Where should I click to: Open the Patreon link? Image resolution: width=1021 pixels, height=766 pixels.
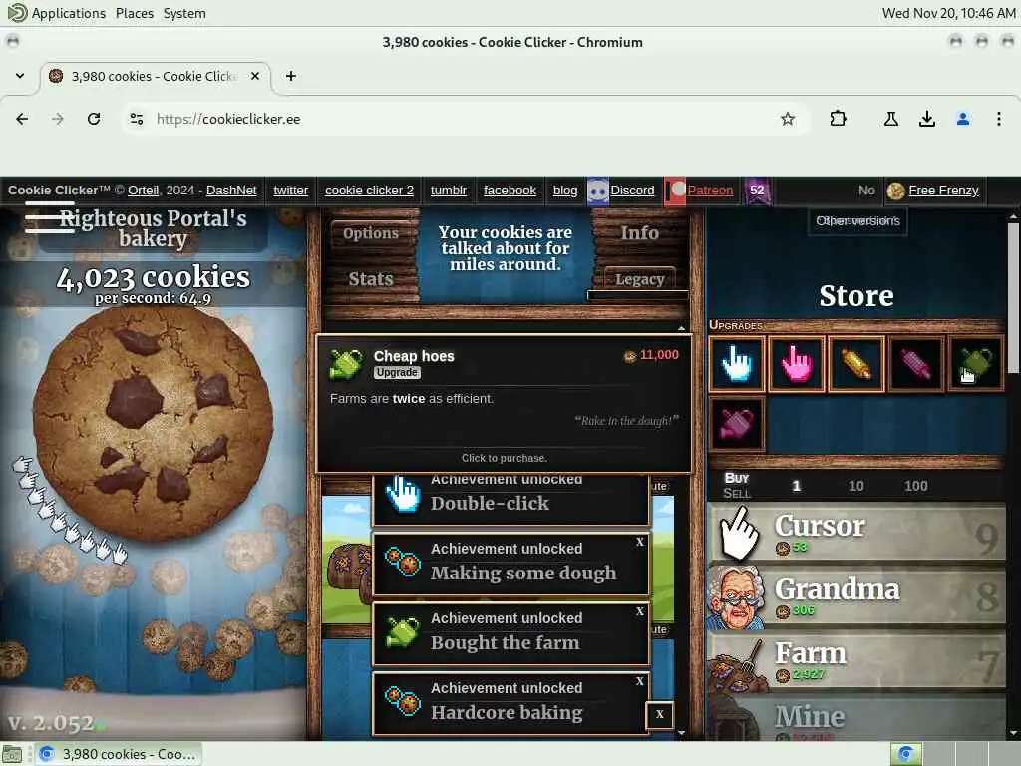(x=710, y=191)
